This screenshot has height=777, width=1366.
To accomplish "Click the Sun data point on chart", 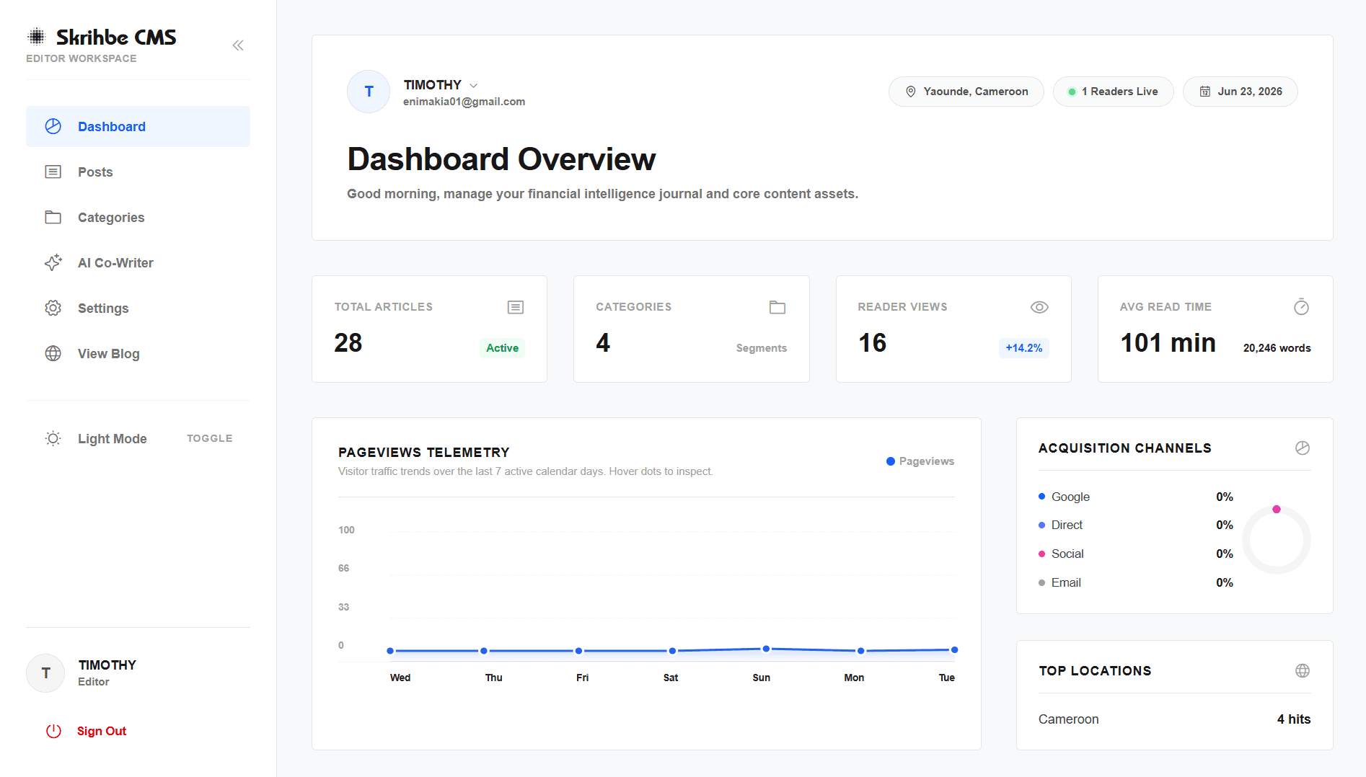I will pos(766,649).
